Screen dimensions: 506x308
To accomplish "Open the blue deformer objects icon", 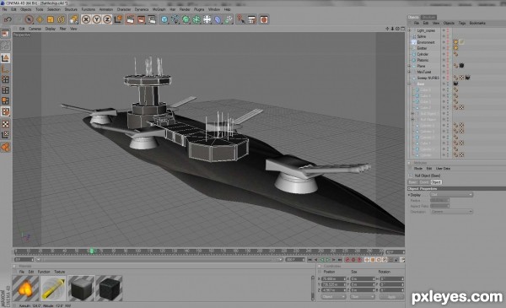I will [x=218, y=19].
